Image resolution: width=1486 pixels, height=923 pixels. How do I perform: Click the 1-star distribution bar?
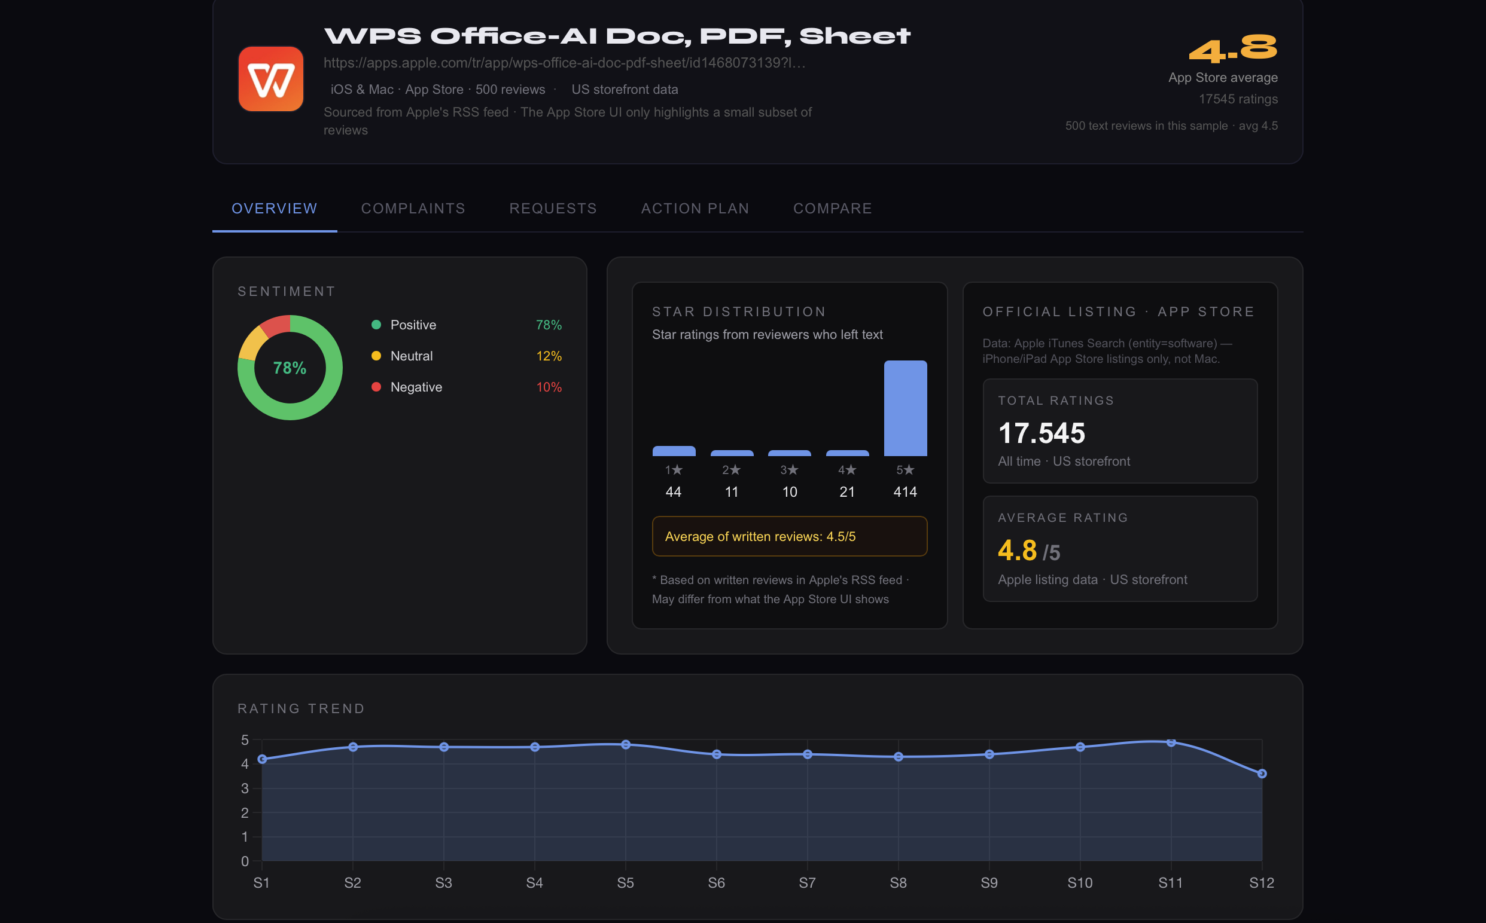click(674, 451)
